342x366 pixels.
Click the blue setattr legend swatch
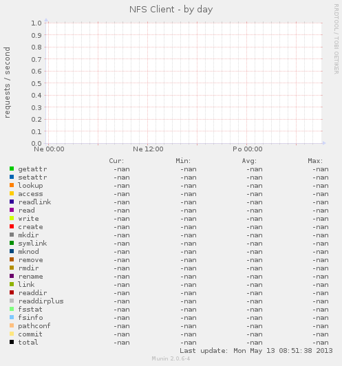tap(12, 177)
